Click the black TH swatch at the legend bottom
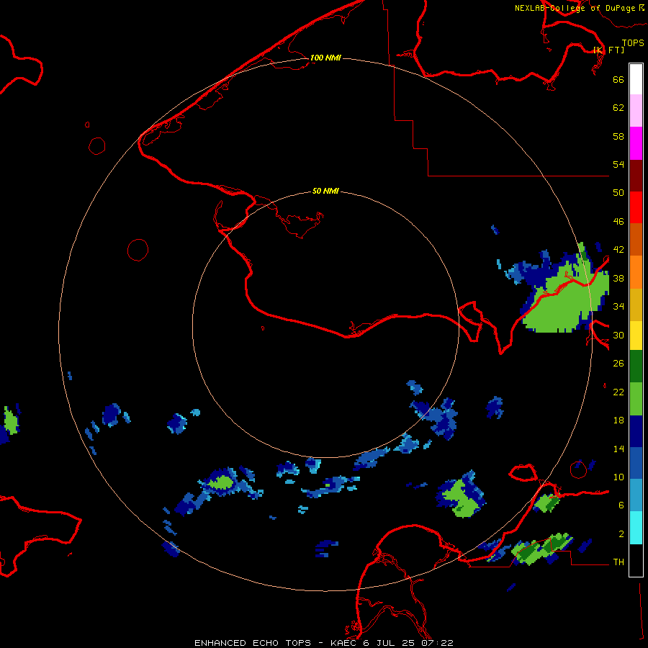Screen dimensions: 648x648 (636, 560)
